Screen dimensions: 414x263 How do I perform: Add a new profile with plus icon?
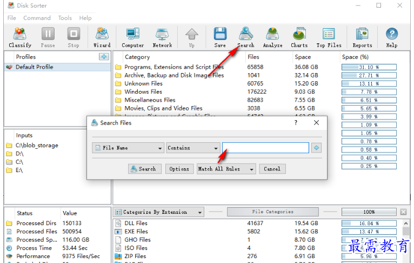104,57
